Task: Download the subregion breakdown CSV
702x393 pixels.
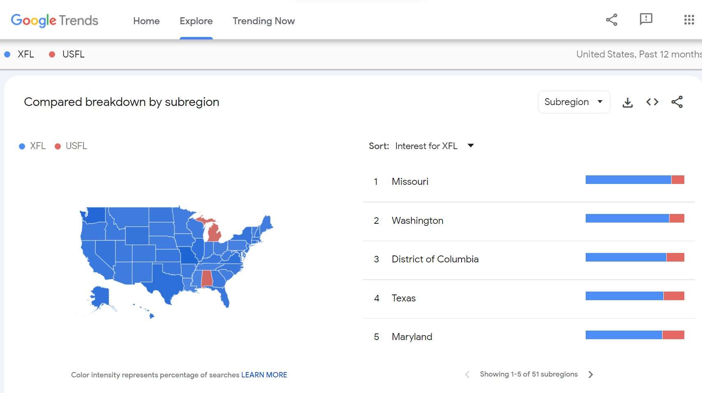Action: [x=628, y=102]
